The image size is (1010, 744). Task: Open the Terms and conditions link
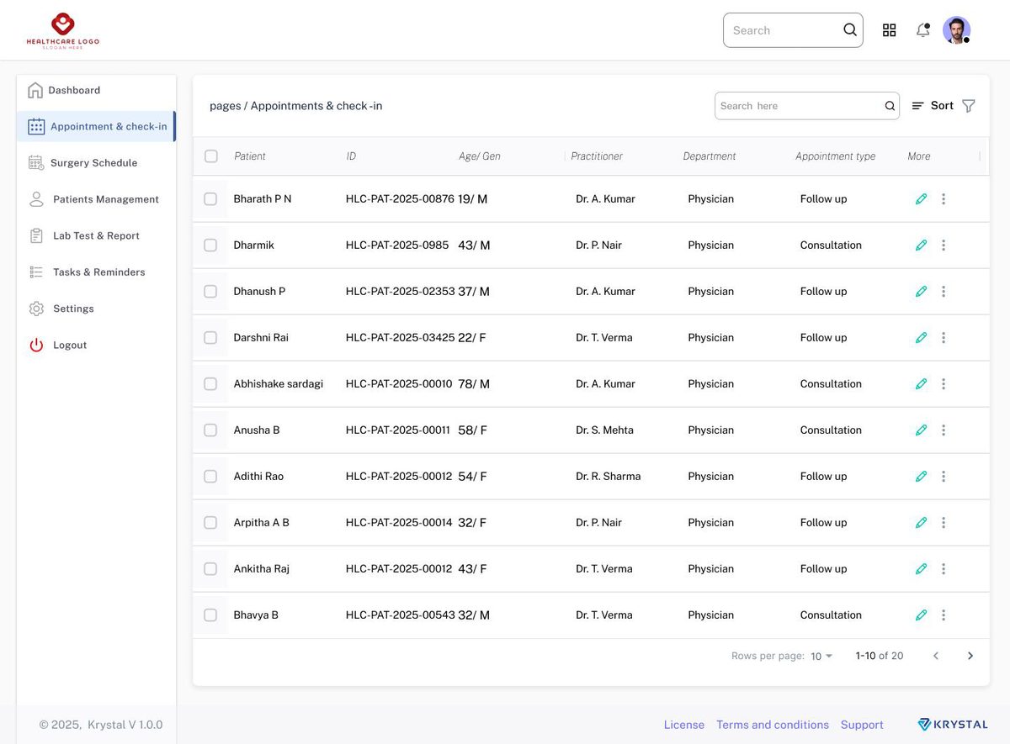tap(773, 725)
